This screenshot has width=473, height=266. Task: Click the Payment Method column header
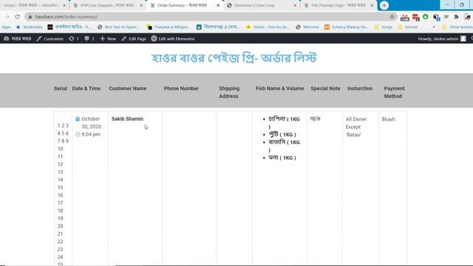[x=394, y=92]
